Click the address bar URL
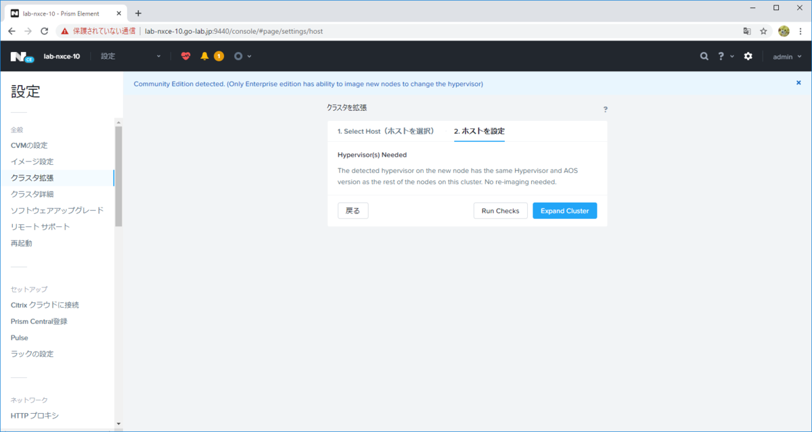This screenshot has height=432, width=812. click(233, 31)
